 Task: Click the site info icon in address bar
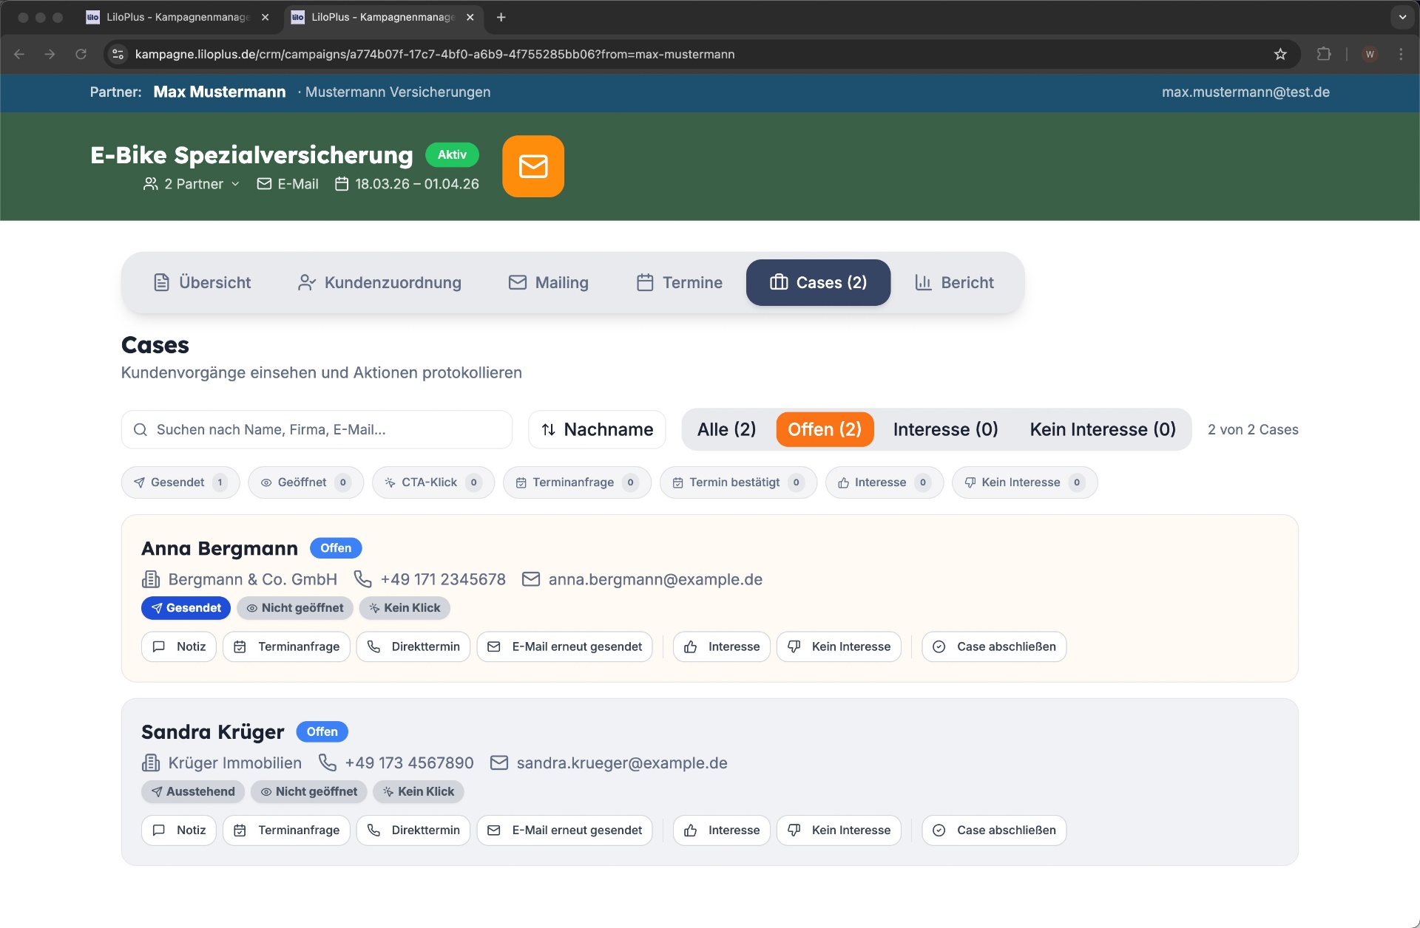pos(118,54)
